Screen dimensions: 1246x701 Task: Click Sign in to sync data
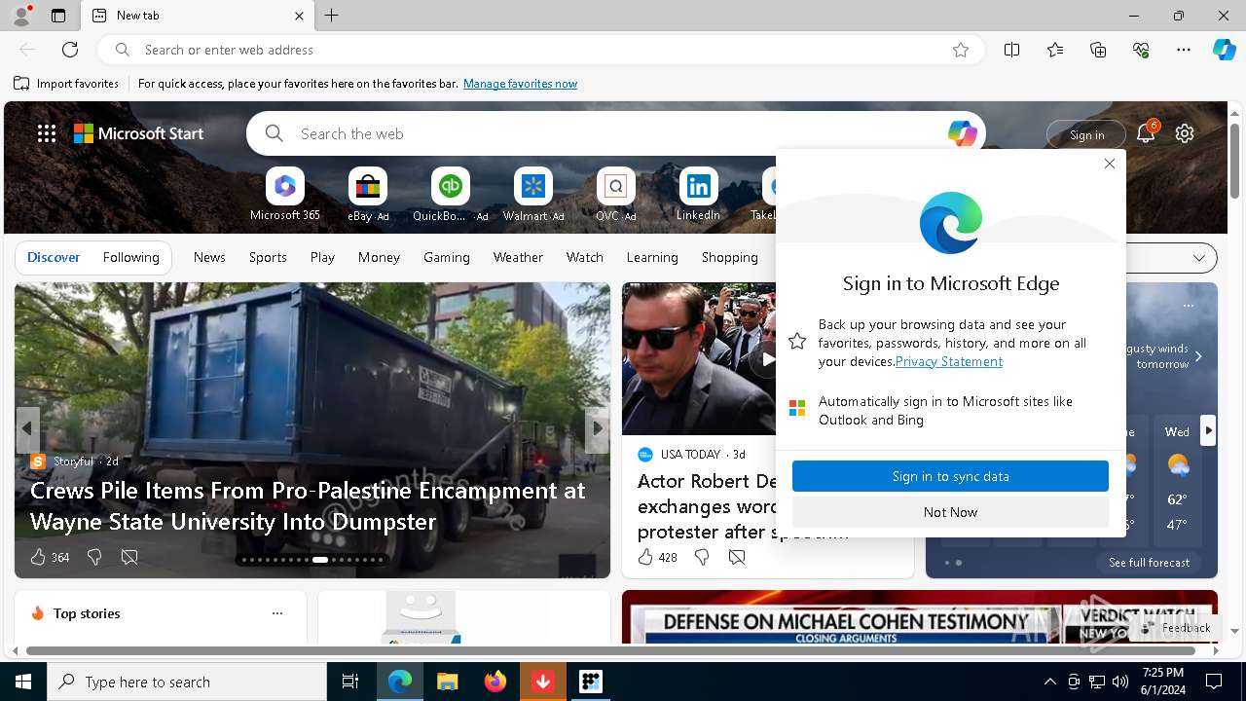coord(950,476)
